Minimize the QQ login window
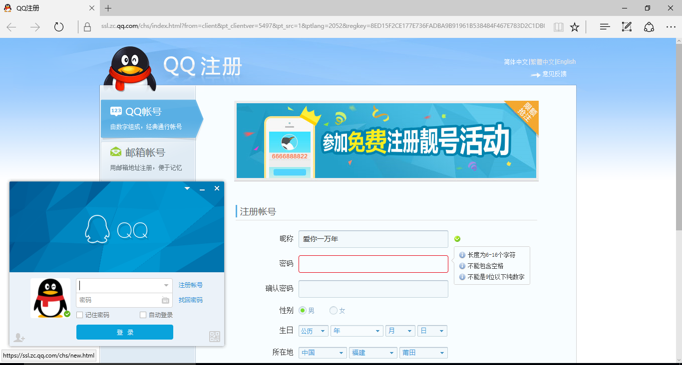The width and height of the screenshot is (682, 365). click(202, 188)
